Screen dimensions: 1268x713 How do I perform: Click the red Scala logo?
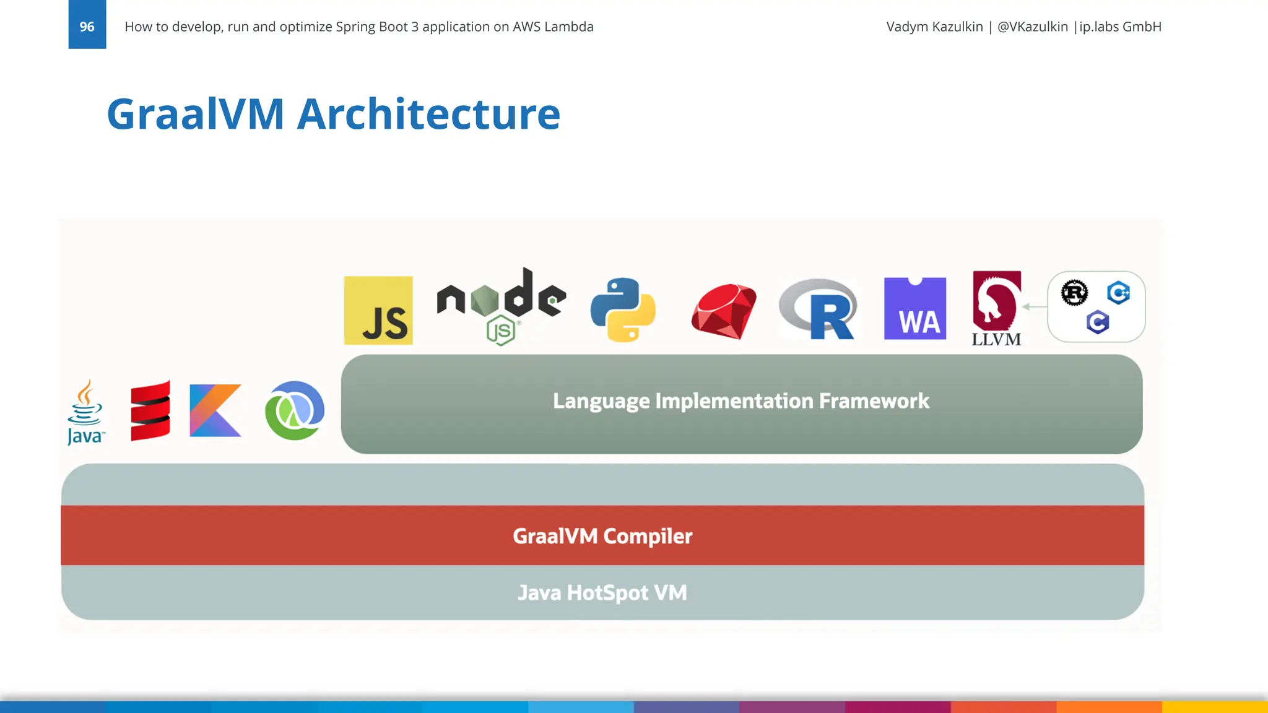coord(150,411)
